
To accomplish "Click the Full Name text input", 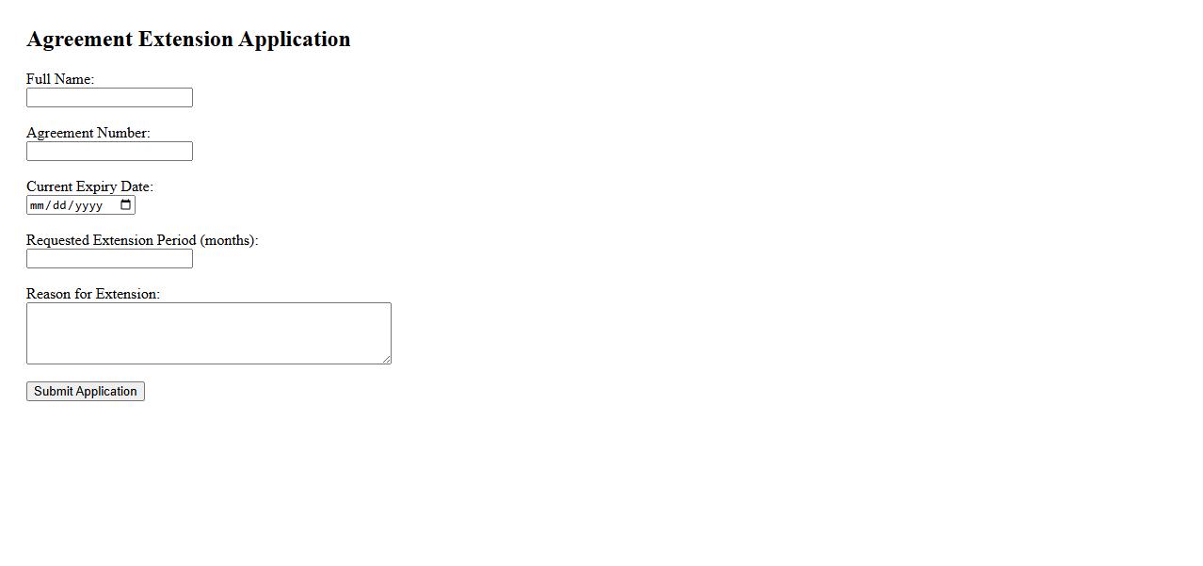I will click(109, 98).
